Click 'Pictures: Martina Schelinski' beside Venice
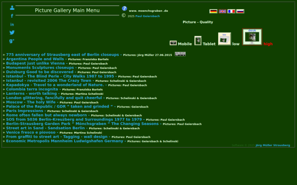The height and width of the screenshot is (185, 297). click(81, 133)
